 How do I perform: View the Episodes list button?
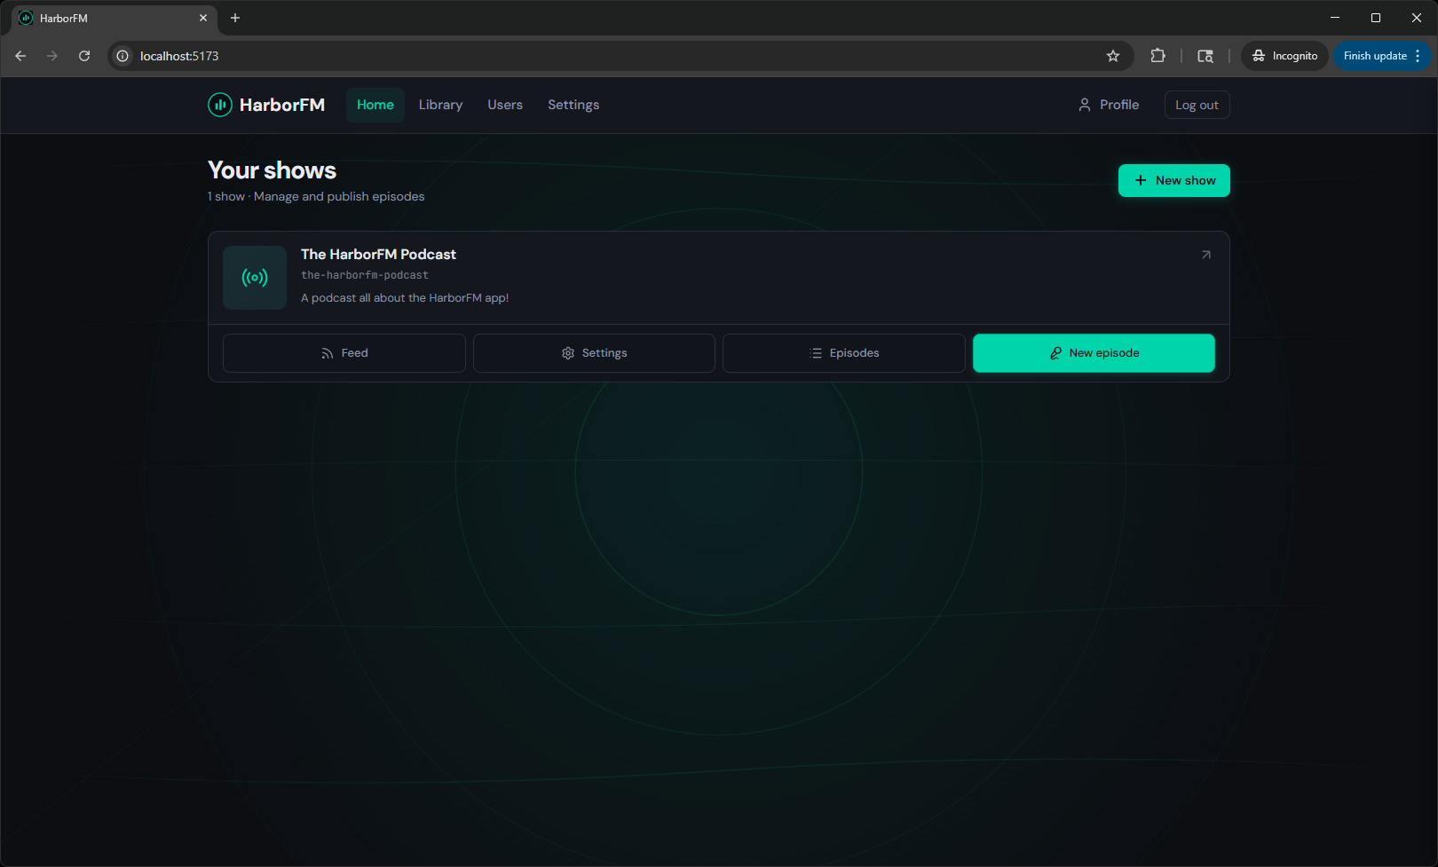pyautogui.click(x=844, y=353)
